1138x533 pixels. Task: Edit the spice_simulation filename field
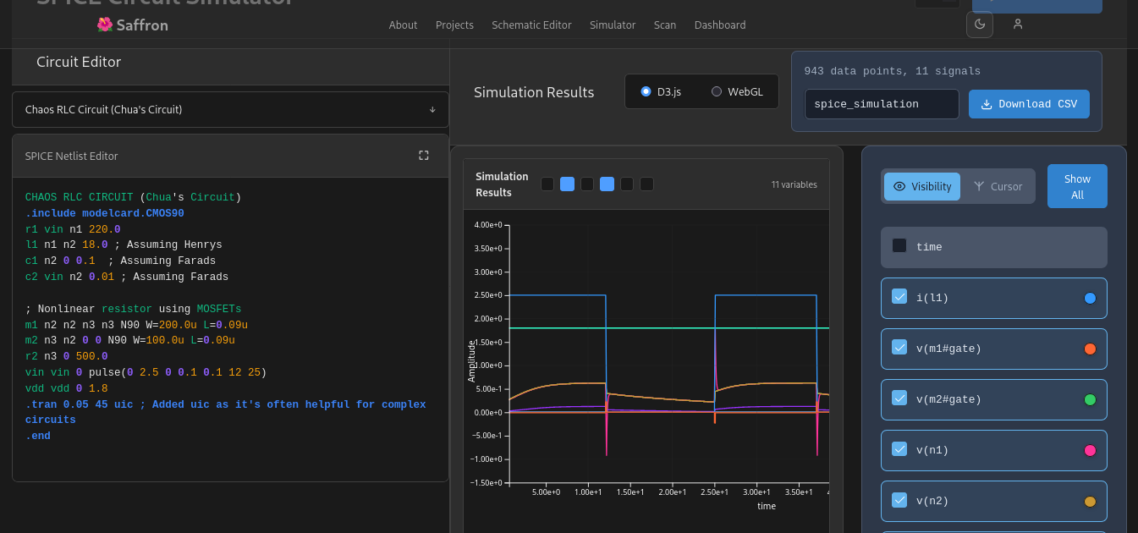(882, 104)
